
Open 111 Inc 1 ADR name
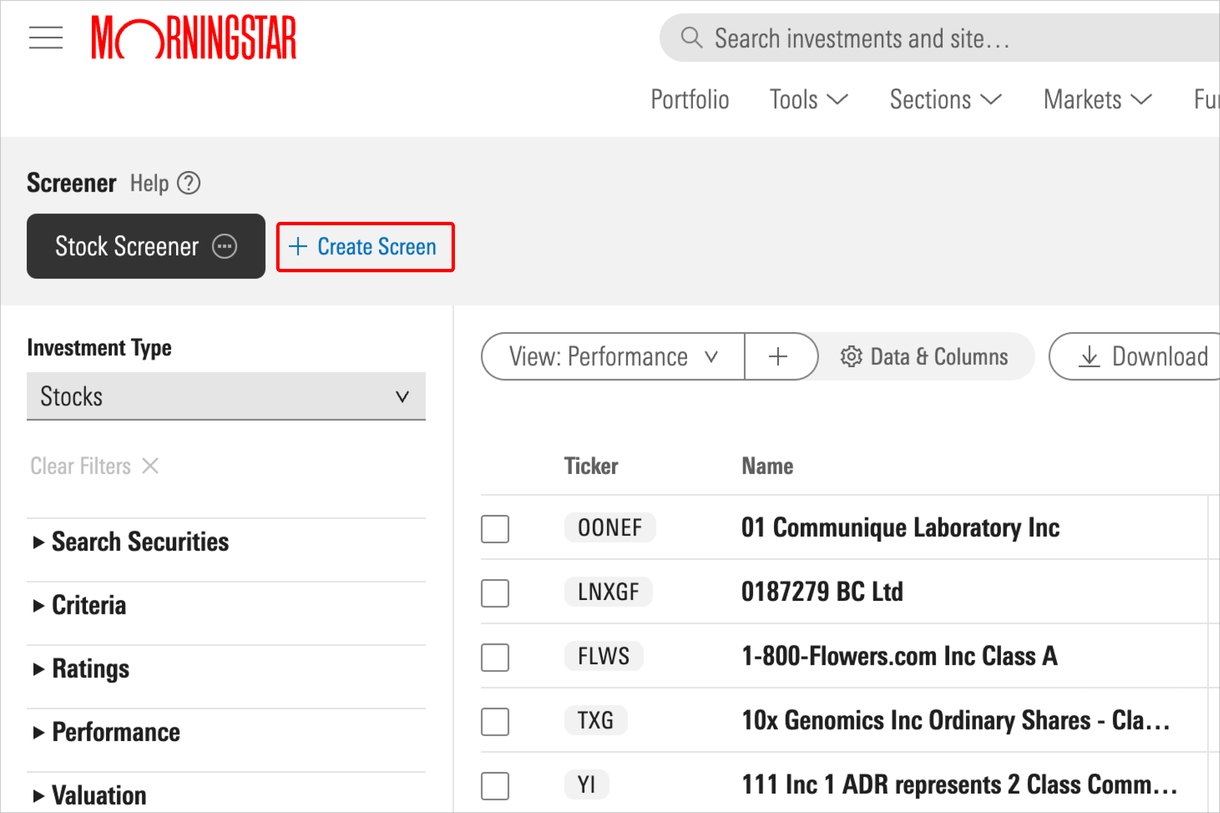(959, 785)
